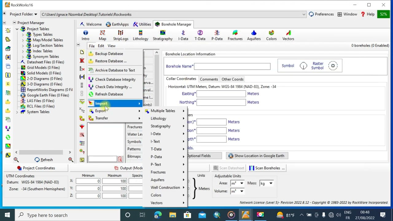Click the Raster Symbol target icon
This screenshot has height=221, width=393.
point(333,66)
